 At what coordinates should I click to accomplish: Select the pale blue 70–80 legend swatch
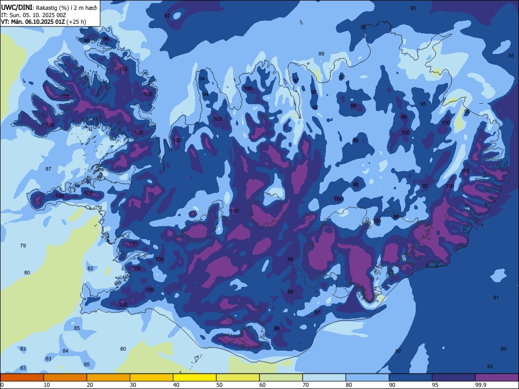click(x=324, y=378)
